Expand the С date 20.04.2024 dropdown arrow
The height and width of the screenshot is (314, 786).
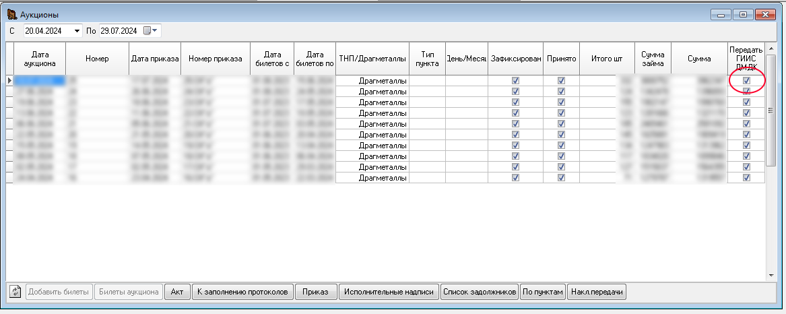[77, 31]
